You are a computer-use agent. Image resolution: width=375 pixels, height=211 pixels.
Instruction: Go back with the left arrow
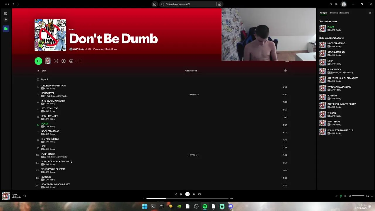pyautogui.click(x=13, y=4)
